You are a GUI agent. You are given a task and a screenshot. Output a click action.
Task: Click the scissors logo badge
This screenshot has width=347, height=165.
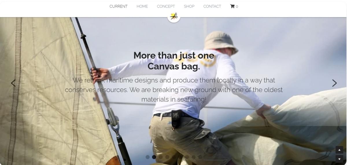tap(174, 16)
